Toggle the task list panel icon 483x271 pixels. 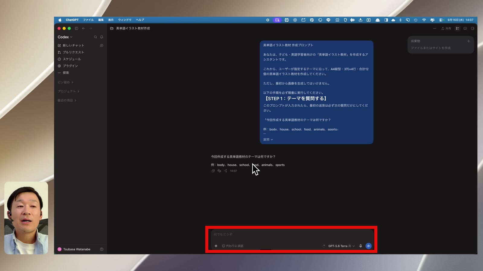click(458, 28)
